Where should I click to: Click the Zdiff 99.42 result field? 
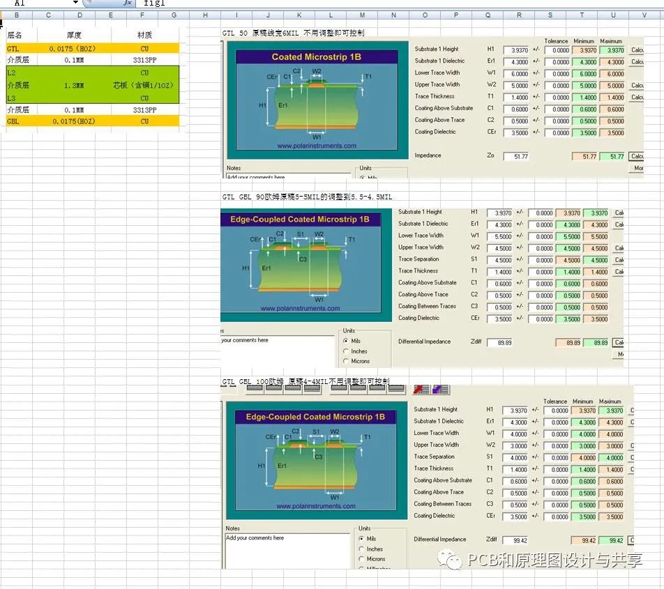click(x=515, y=540)
